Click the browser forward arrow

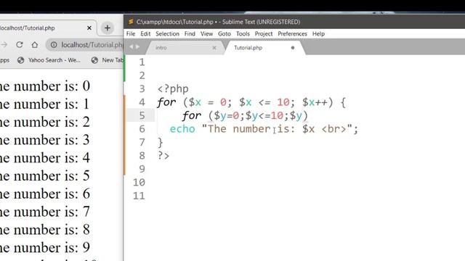point(4,45)
